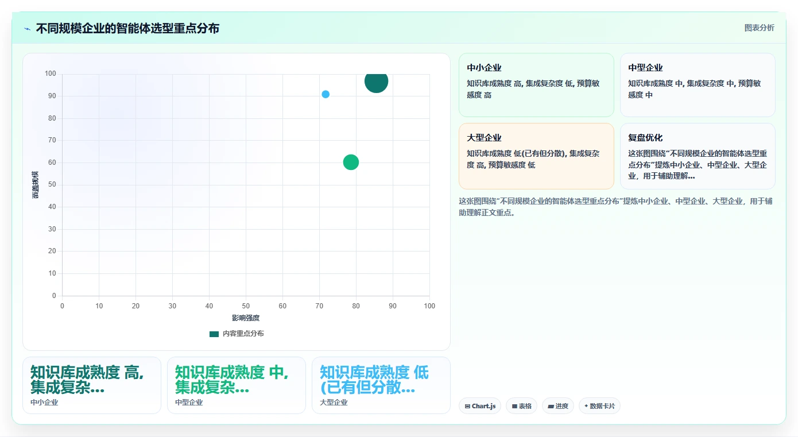Screen dimensions: 798x437
Task: Select the small light blue bubble
Action: click(x=326, y=94)
